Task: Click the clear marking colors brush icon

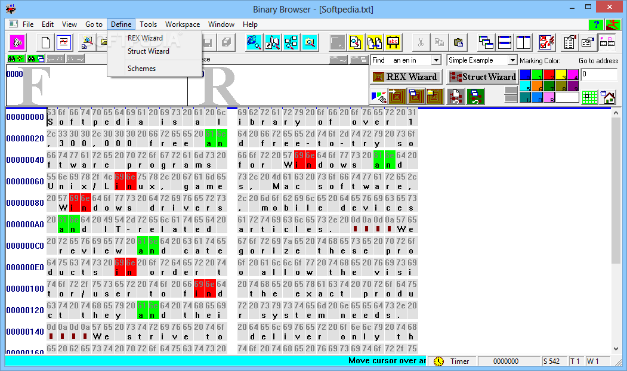Action: coord(379,97)
